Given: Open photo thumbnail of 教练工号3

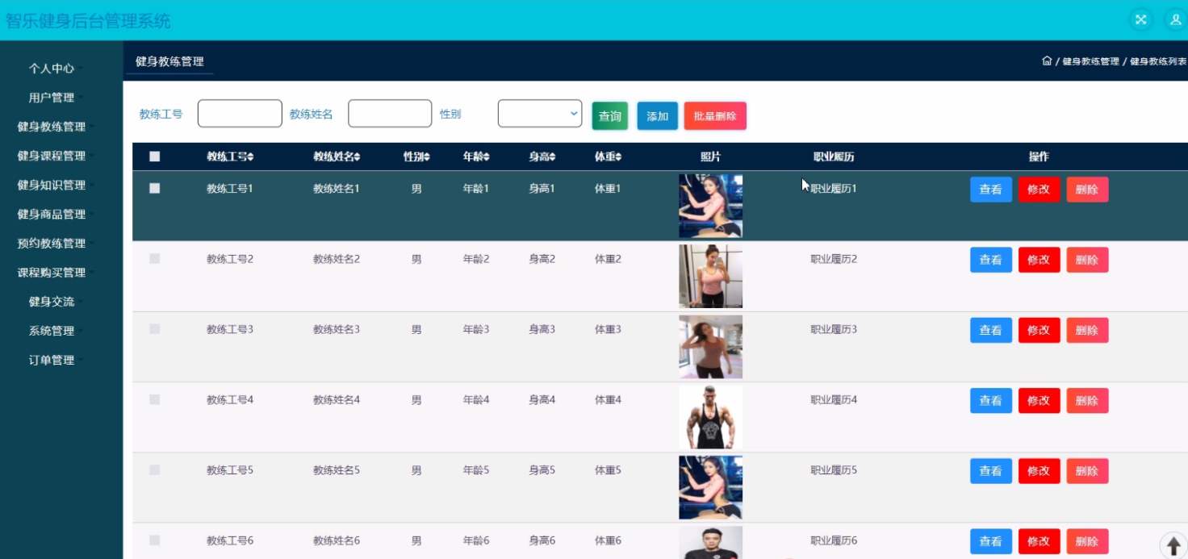Looking at the screenshot, I should point(710,347).
